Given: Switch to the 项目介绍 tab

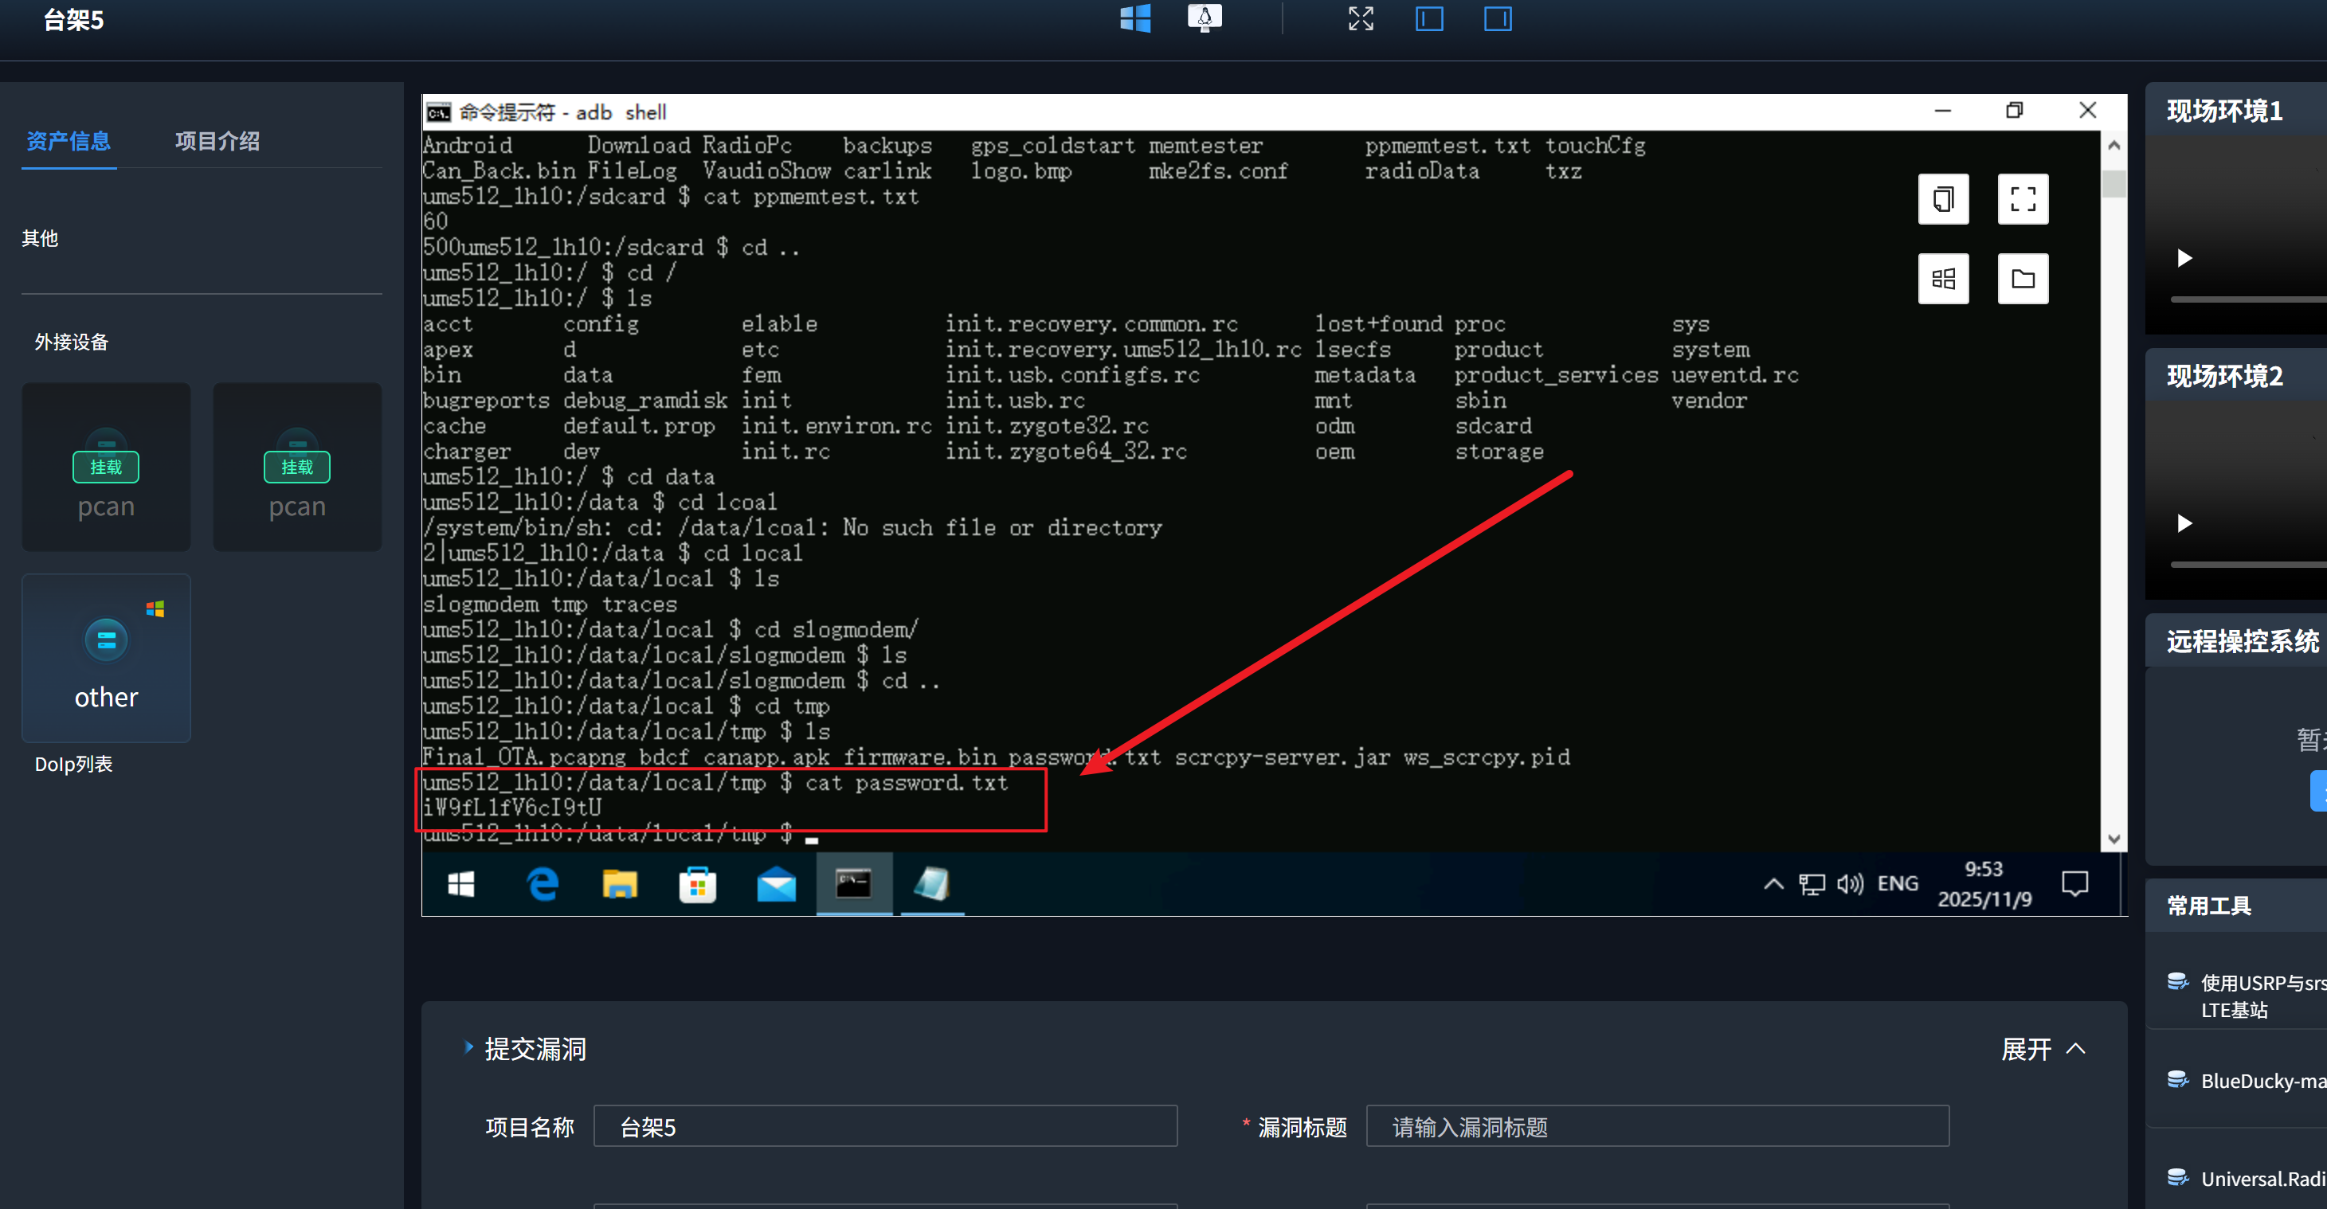Looking at the screenshot, I should click(217, 141).
